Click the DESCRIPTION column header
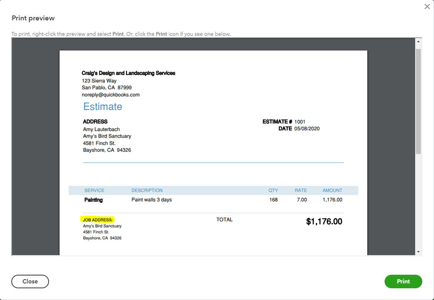 [147, 190]
